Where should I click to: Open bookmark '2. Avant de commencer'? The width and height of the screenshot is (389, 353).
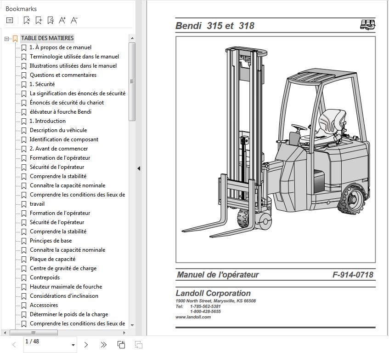58,148
